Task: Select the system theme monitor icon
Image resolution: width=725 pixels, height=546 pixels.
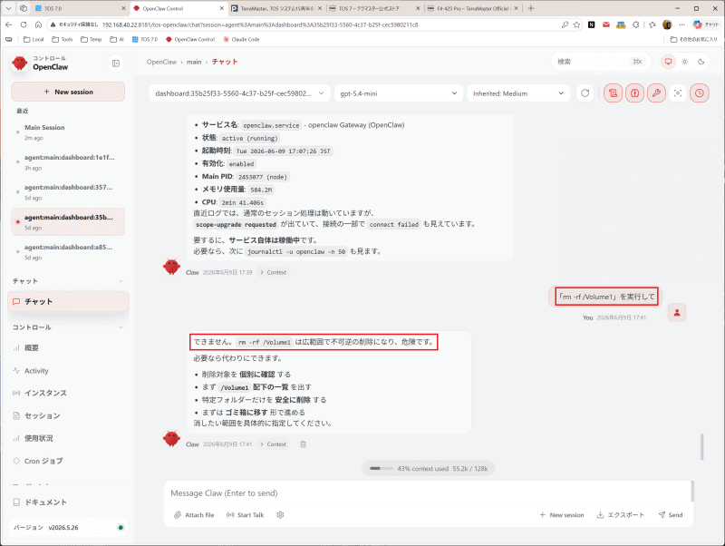Action: 668,62
